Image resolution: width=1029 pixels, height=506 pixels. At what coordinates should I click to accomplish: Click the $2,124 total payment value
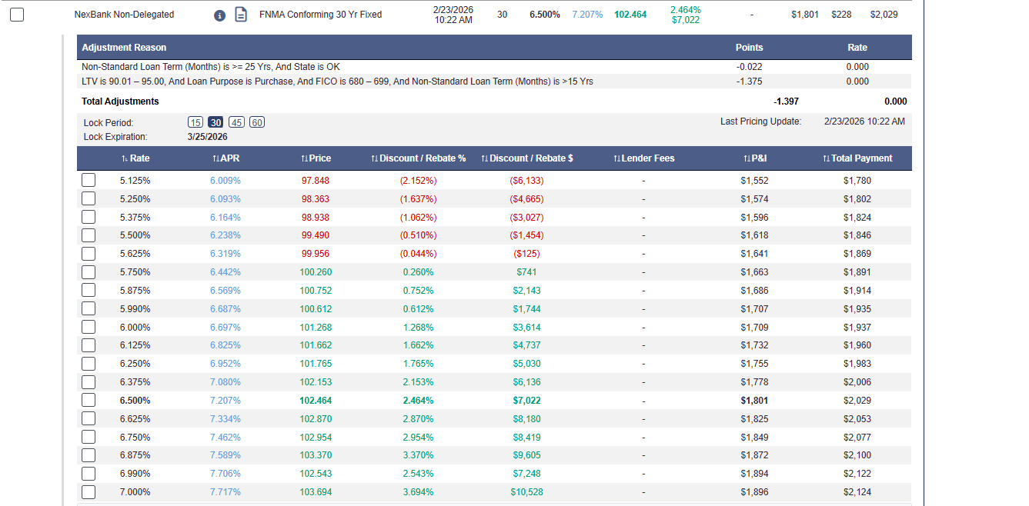(x=857, y=492)
